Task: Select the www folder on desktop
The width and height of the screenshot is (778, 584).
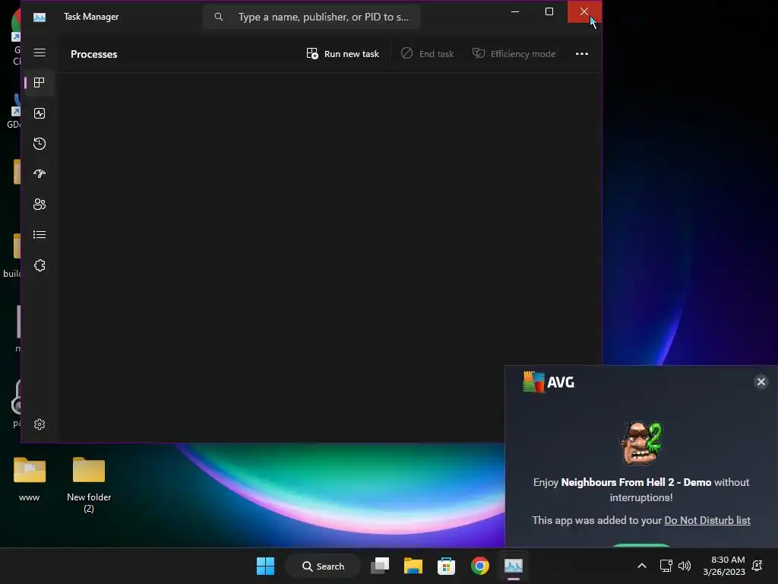Action: (x=30, y=479)
